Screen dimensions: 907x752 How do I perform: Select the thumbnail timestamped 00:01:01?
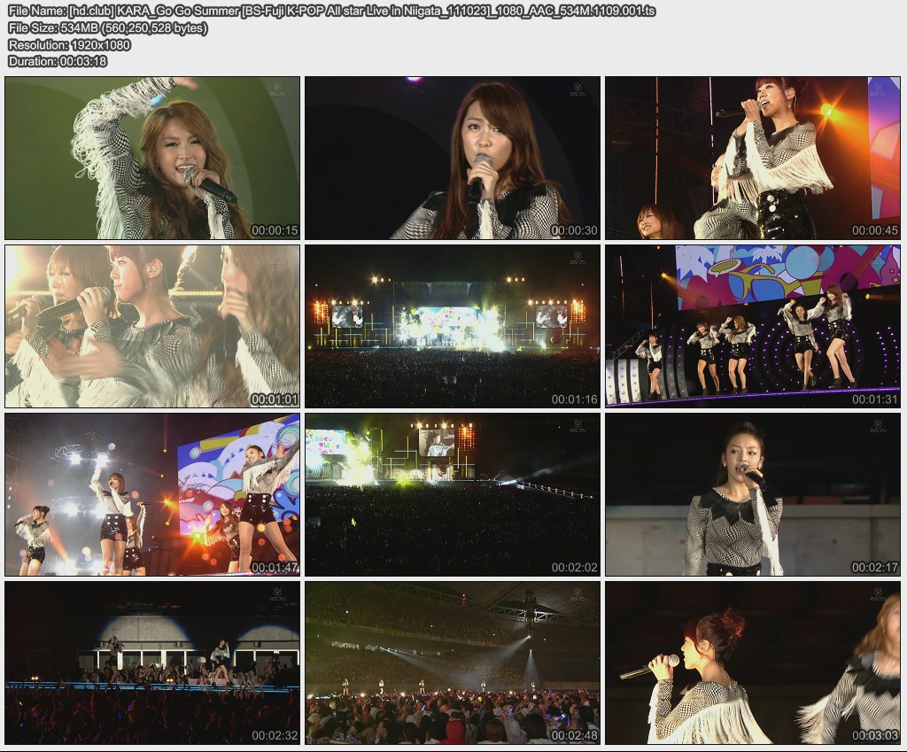pyautogui.click(x=152, y=326)
